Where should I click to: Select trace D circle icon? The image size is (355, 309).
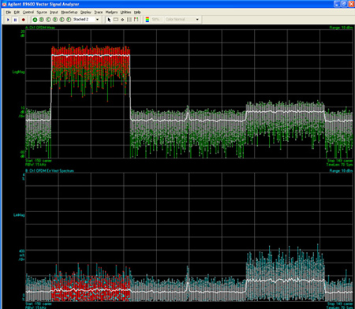point(55,20)
